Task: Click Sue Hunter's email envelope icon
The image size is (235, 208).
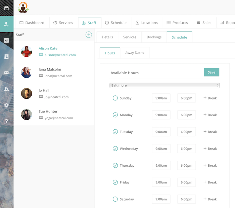Action: coord(41,118)
